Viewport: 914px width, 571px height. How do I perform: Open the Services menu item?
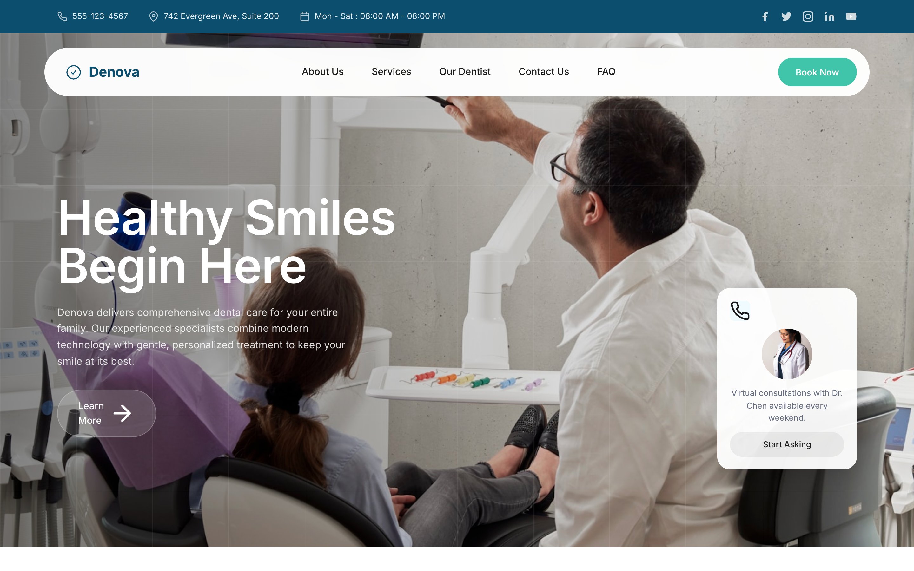tap(391, 72)
